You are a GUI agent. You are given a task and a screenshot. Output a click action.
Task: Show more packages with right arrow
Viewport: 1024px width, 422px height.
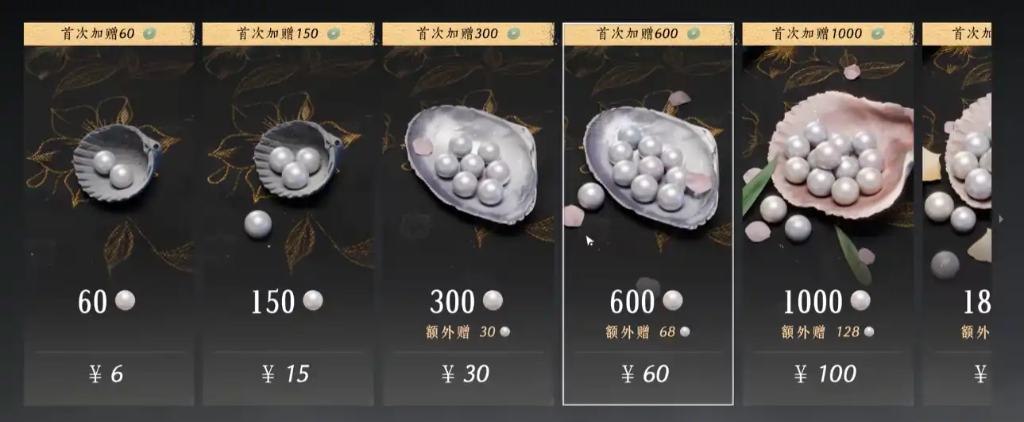pos(1001,219)
